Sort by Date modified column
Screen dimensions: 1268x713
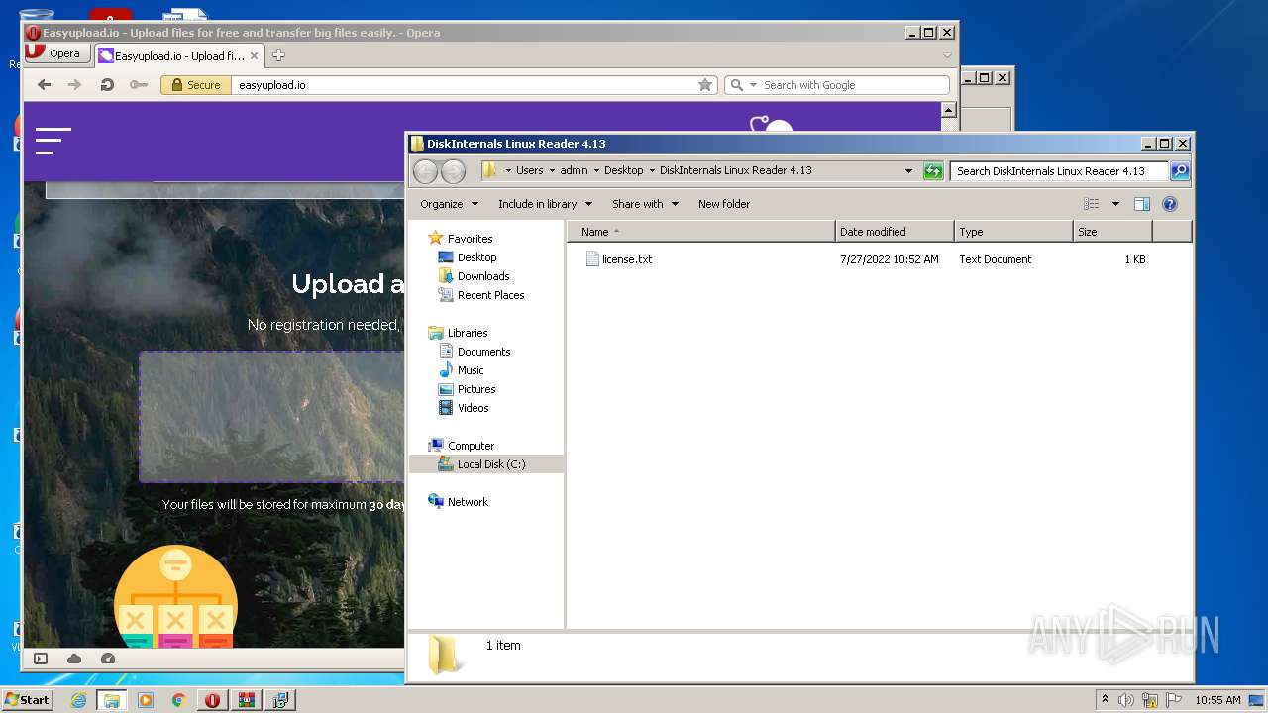tap(895, 232)
